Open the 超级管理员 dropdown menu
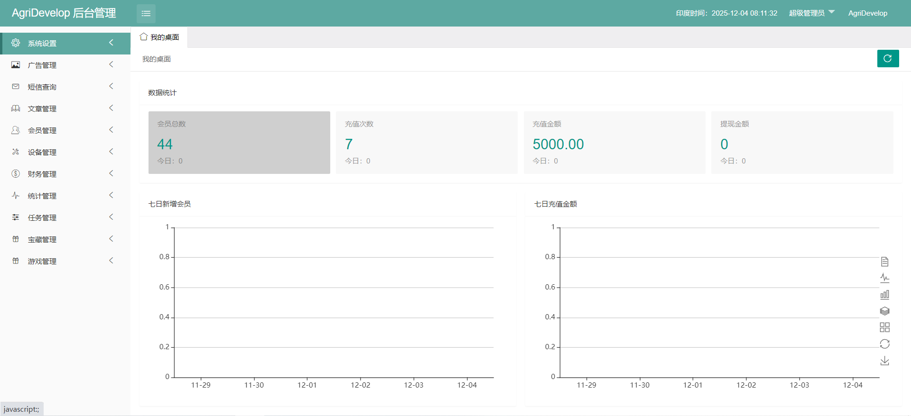Viewport: 911px width, 416px height. click(811, 13)
